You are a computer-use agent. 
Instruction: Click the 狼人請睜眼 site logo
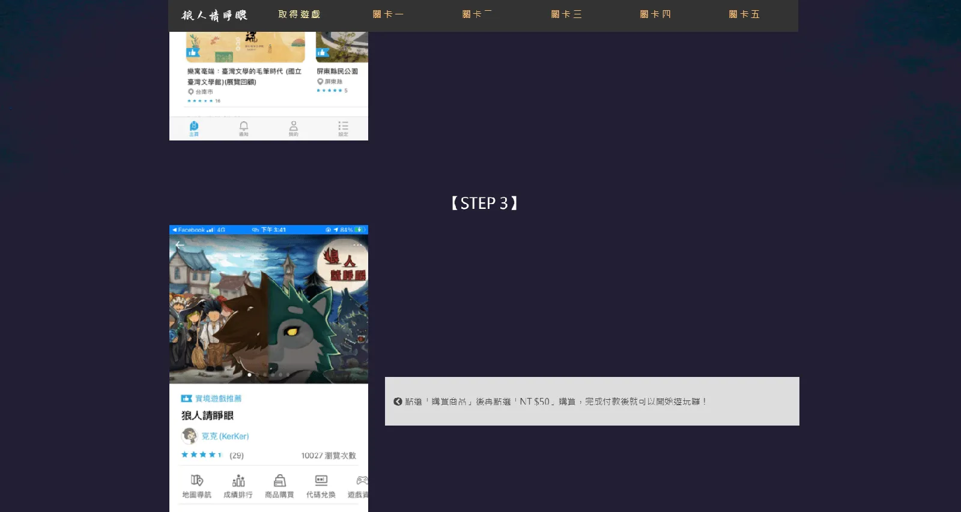click(214, 16)
